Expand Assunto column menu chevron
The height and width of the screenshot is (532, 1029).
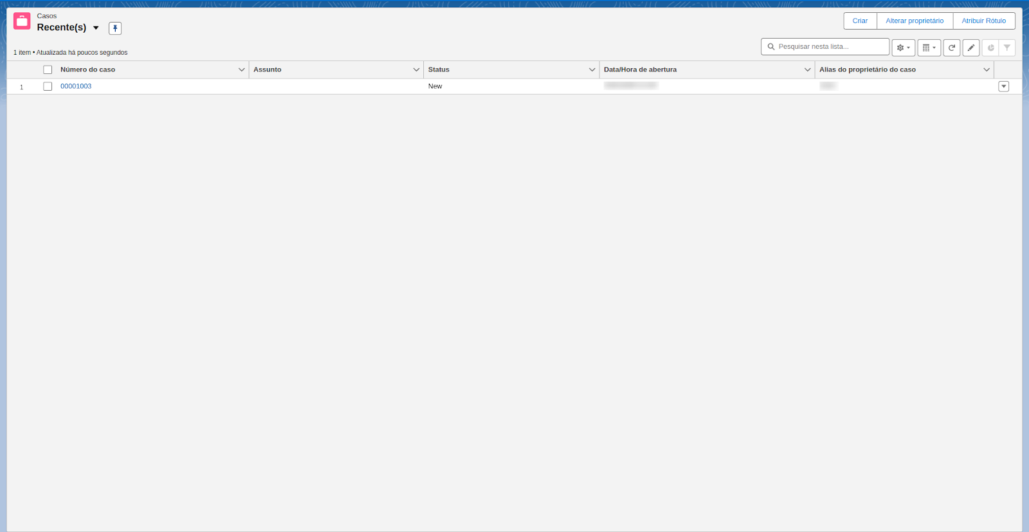point(416,69)
